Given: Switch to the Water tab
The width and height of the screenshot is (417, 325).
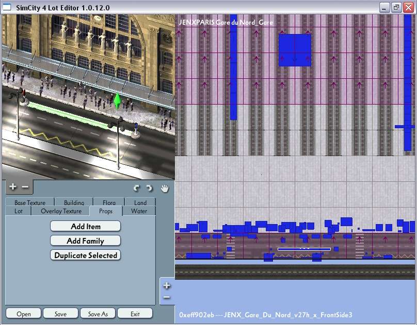Looking at the screenshot, I should point(139,211).
